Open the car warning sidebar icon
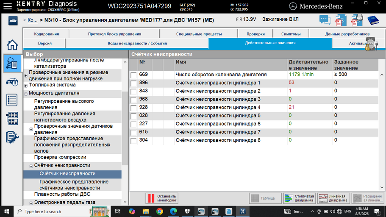 point(12,82)
